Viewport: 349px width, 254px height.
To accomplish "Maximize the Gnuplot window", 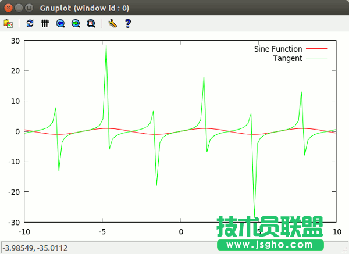I will coord(30,8).
